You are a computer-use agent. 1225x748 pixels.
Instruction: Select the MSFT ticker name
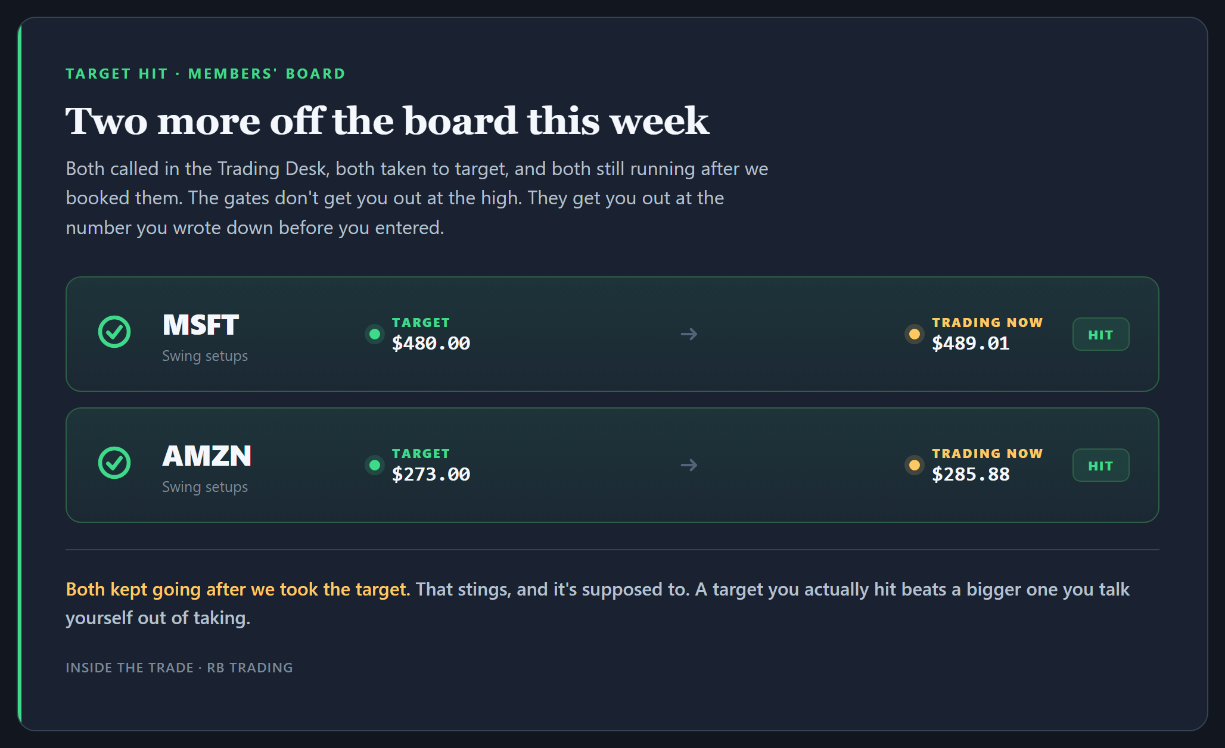[x=201, y=325]
